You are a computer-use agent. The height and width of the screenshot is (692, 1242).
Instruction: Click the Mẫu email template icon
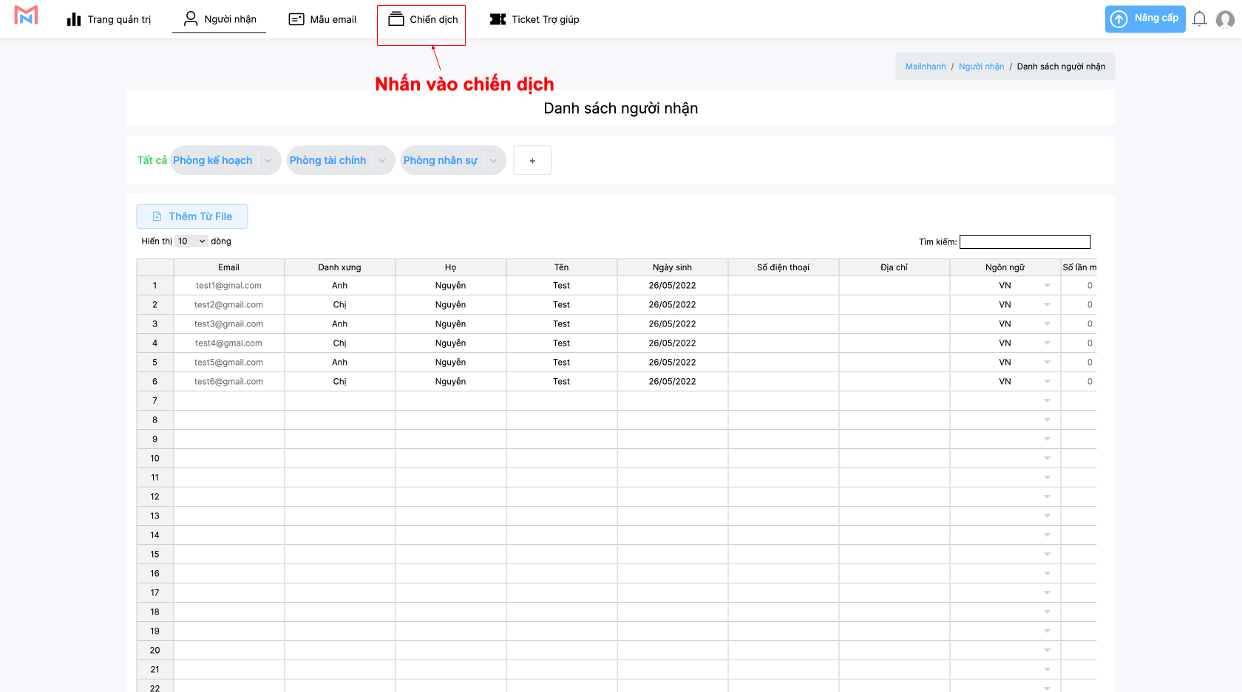click(296, 19)
